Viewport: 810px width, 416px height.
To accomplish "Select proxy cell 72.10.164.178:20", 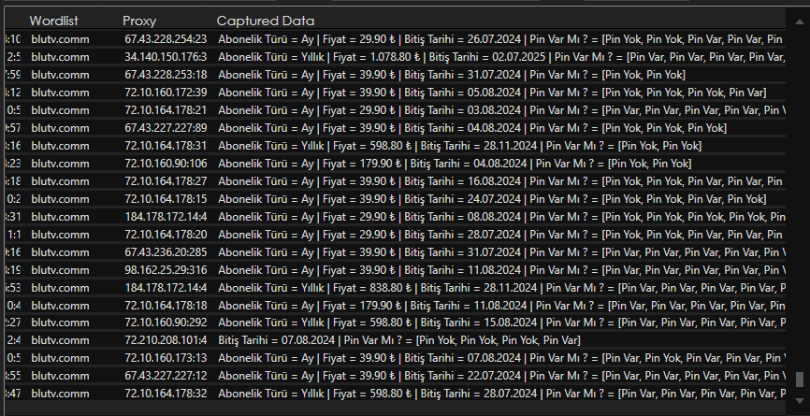I will click(x=166, y=235).
